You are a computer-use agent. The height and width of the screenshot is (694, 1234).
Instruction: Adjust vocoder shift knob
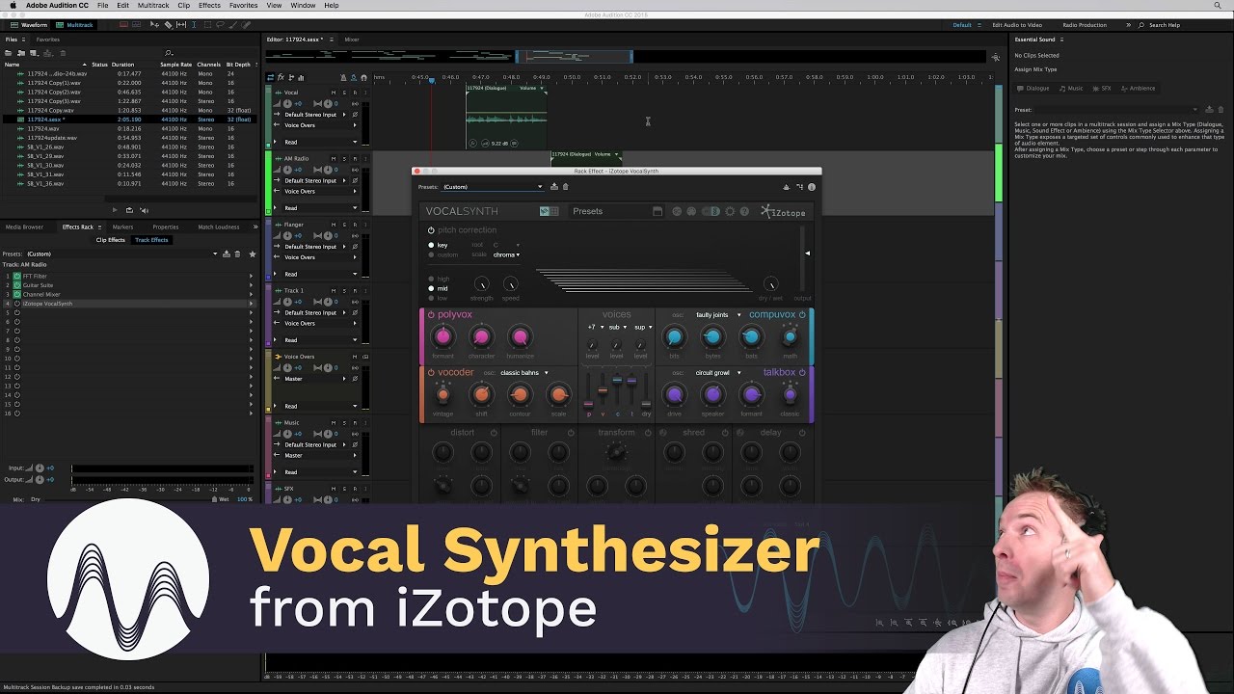(481, 394)
